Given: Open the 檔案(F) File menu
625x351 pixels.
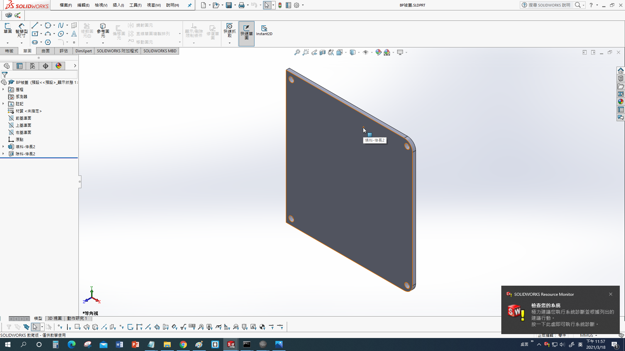Looking at the screenshot, I should [x=66, y=5].
